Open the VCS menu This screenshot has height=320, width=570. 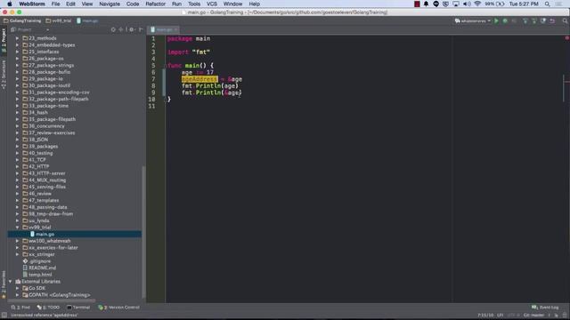click(212, 4)
